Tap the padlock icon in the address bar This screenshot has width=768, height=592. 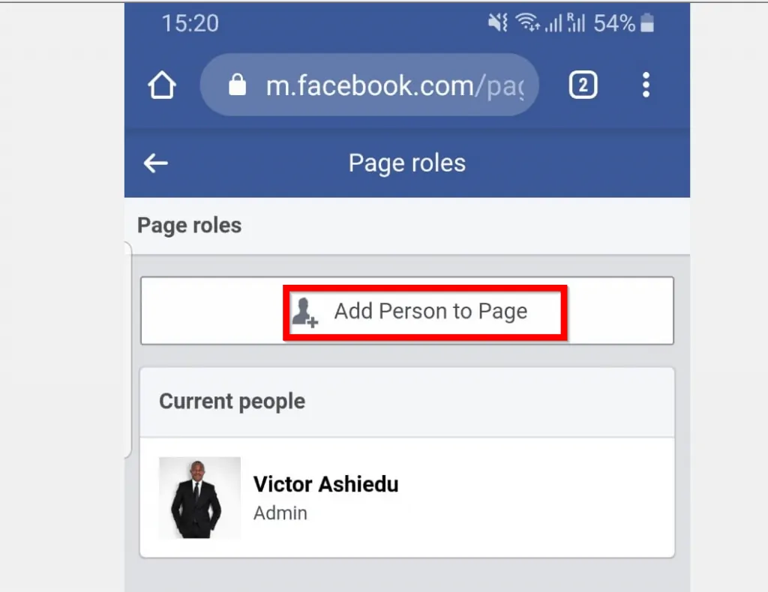pyautogui.click(x=237, y=85)
